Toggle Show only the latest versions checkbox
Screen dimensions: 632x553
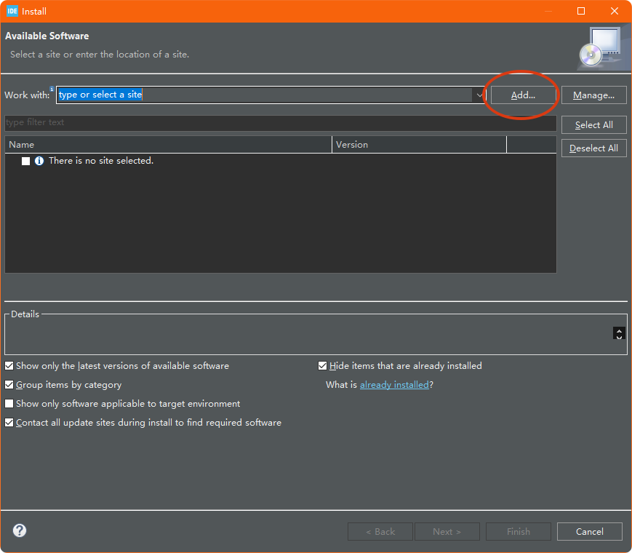9,366
